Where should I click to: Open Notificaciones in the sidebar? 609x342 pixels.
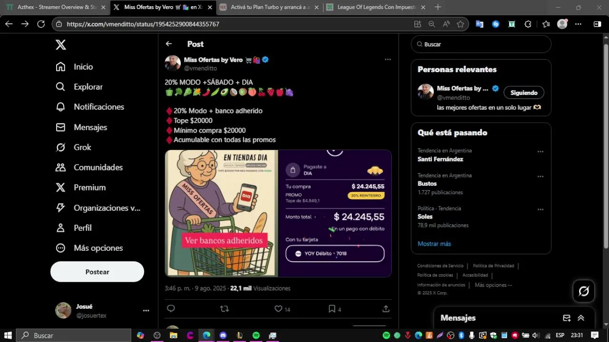coord(90,107)
